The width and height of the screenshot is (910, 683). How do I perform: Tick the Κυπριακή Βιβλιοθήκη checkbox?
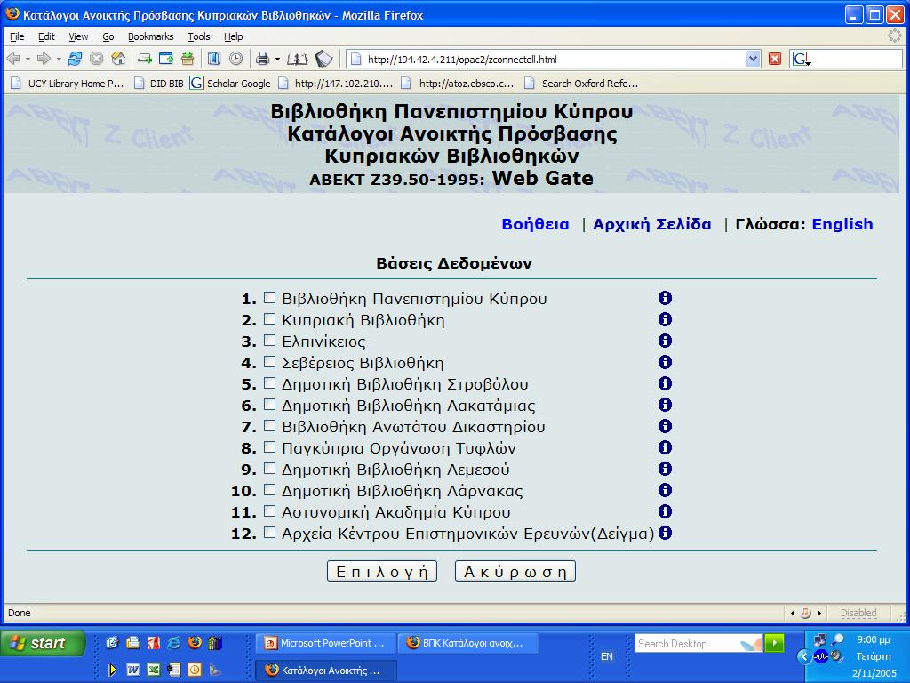[269, 319]
